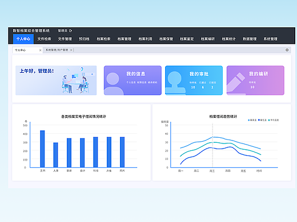Click the logout icon beside 管理员
Screen dimensions: 297x222
(71, 31)
